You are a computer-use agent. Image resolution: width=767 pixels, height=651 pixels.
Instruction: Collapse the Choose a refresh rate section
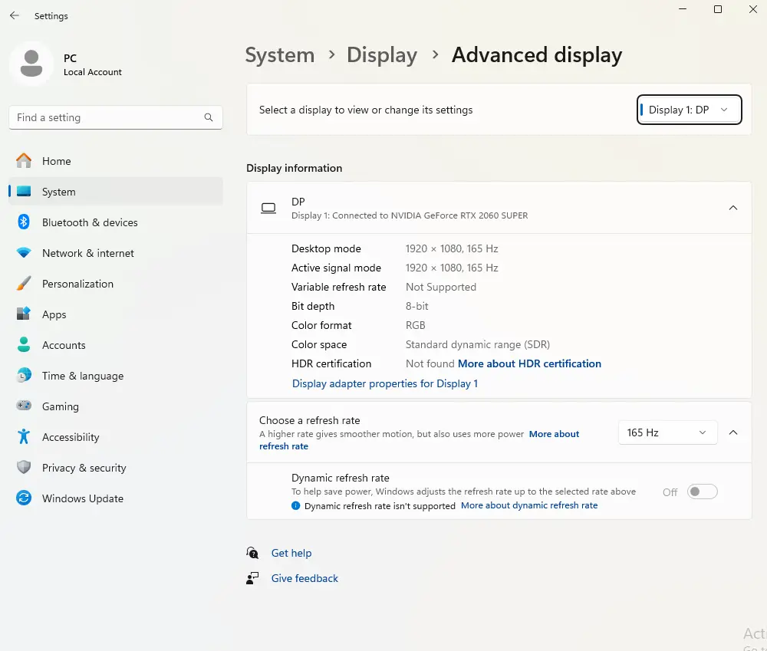point(732,432)
